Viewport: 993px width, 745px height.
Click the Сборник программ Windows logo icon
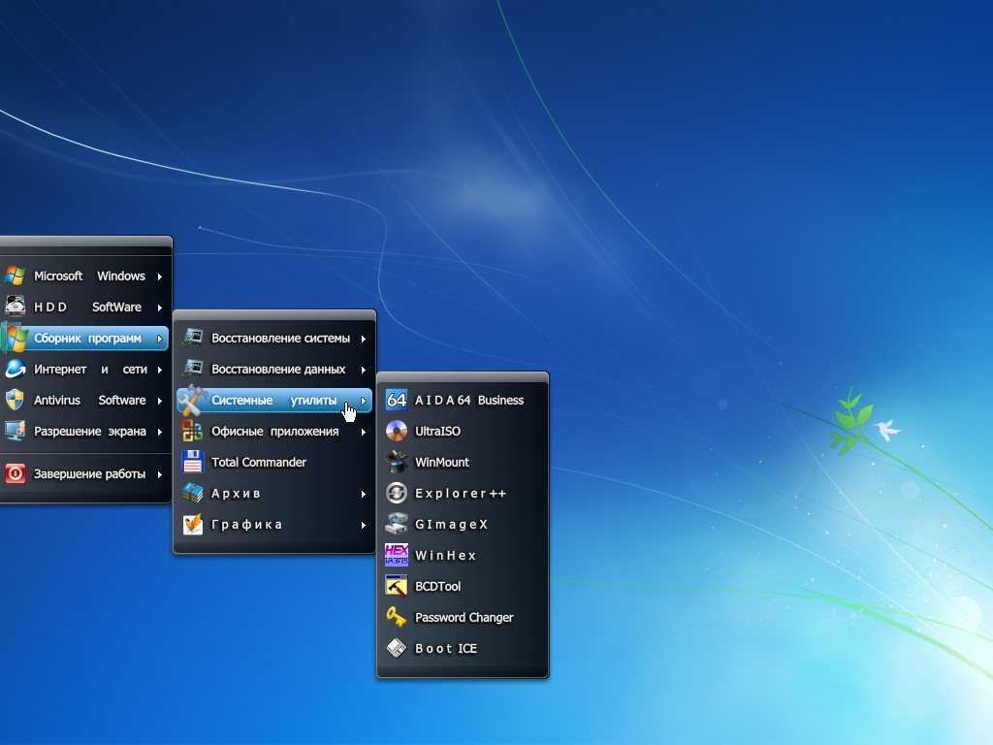tap(15, 338)
